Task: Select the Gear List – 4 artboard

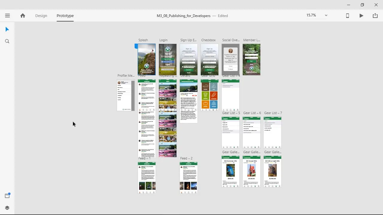Action: click(x=230, y=95)
